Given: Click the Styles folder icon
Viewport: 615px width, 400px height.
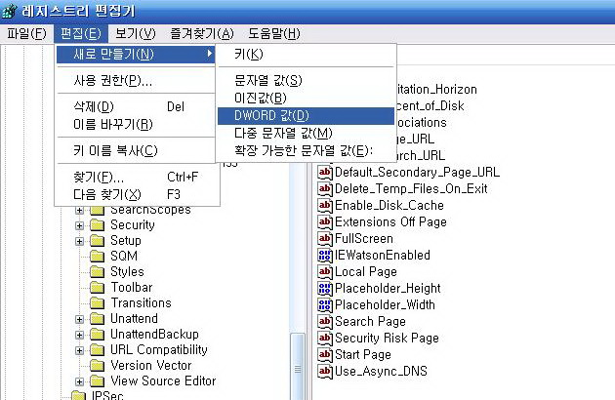Looking at the screenshot, I should coord(97,272).
